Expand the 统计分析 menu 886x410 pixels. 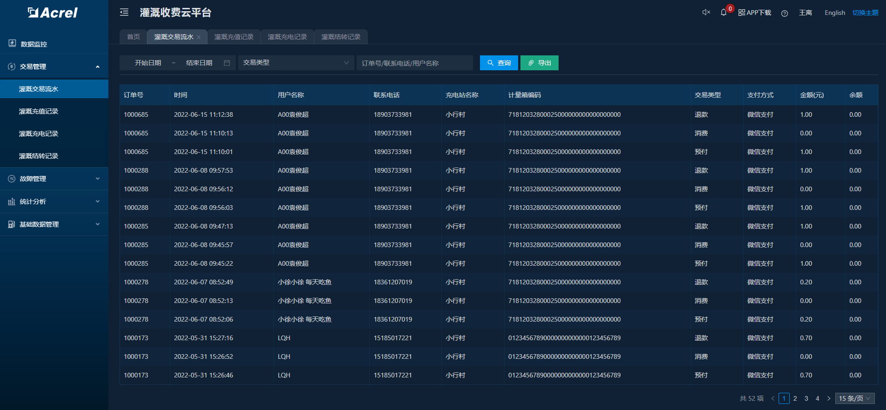(x=54, y=202)
